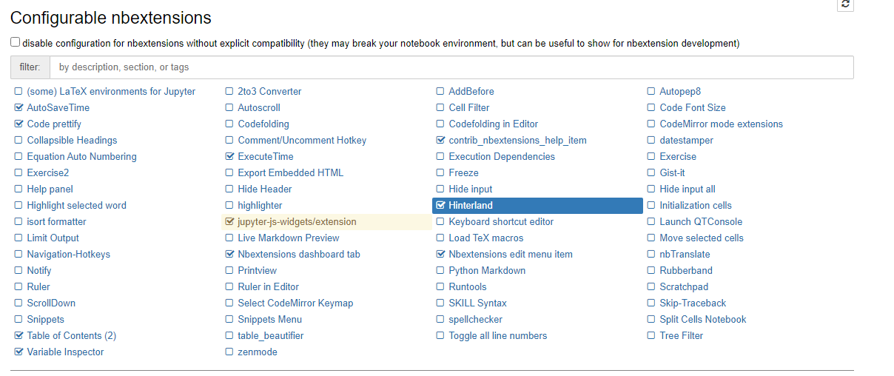This screenshot has width=894, height=376.
Task: Select the AddBefore extension
Action: tap(471, 91)
